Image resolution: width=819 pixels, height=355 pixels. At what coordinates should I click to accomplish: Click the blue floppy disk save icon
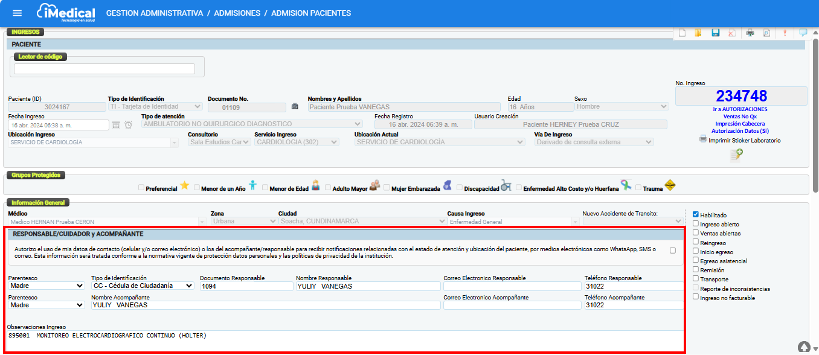point(716,33)
